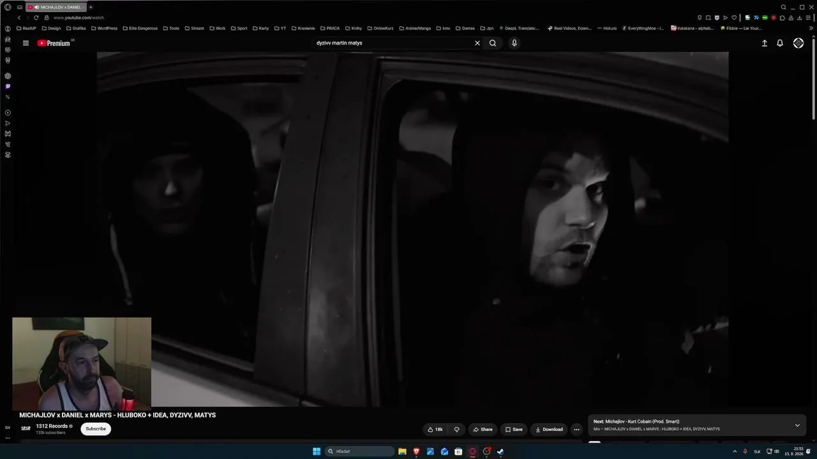The height and width of the screenshot is (459, 817).
Task: Open the Tools bookmark folder
Action: [x=171, y=29]
